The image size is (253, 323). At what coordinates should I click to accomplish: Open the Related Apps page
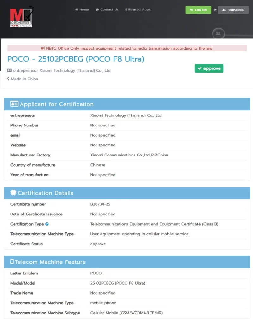140,9
